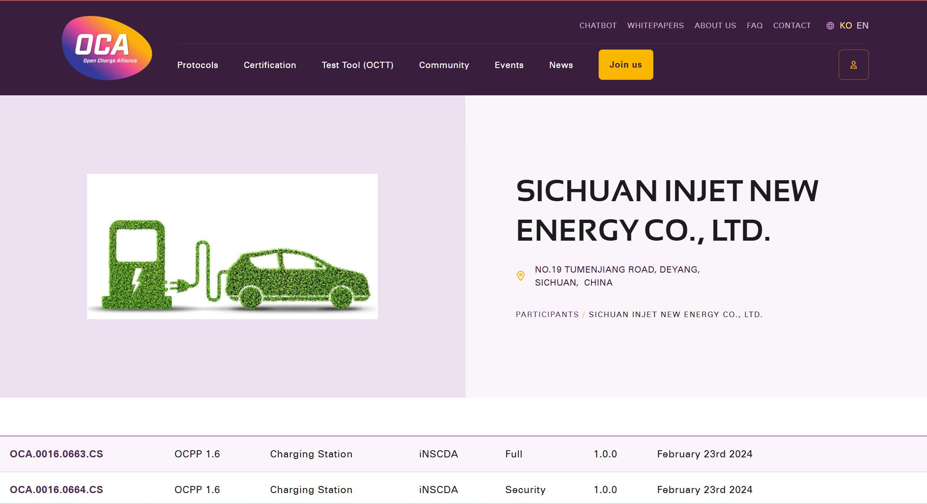Click the location pin icon beside the address
927x504 pixels.
pos(520,276)
